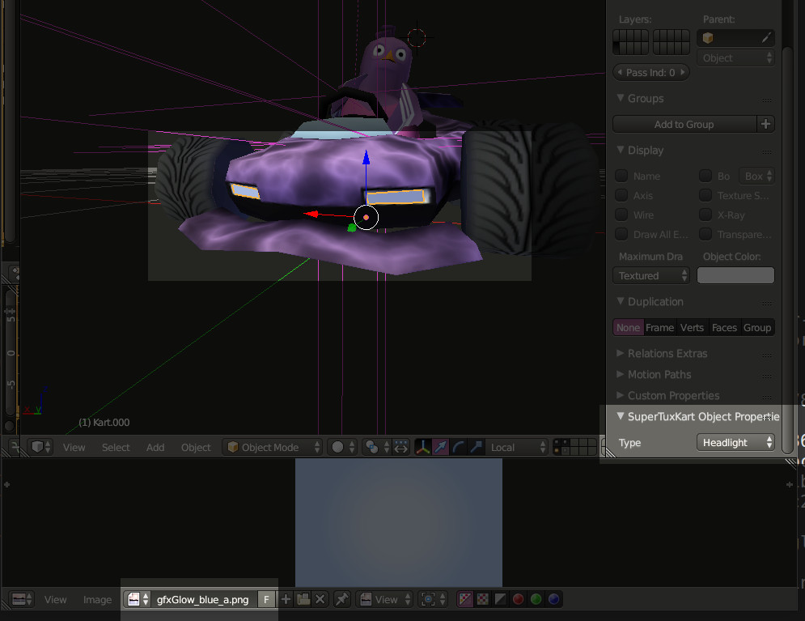Expand the Motion Paths panel
The width and height of the screenshot is (805, 621).
[659, 374]
